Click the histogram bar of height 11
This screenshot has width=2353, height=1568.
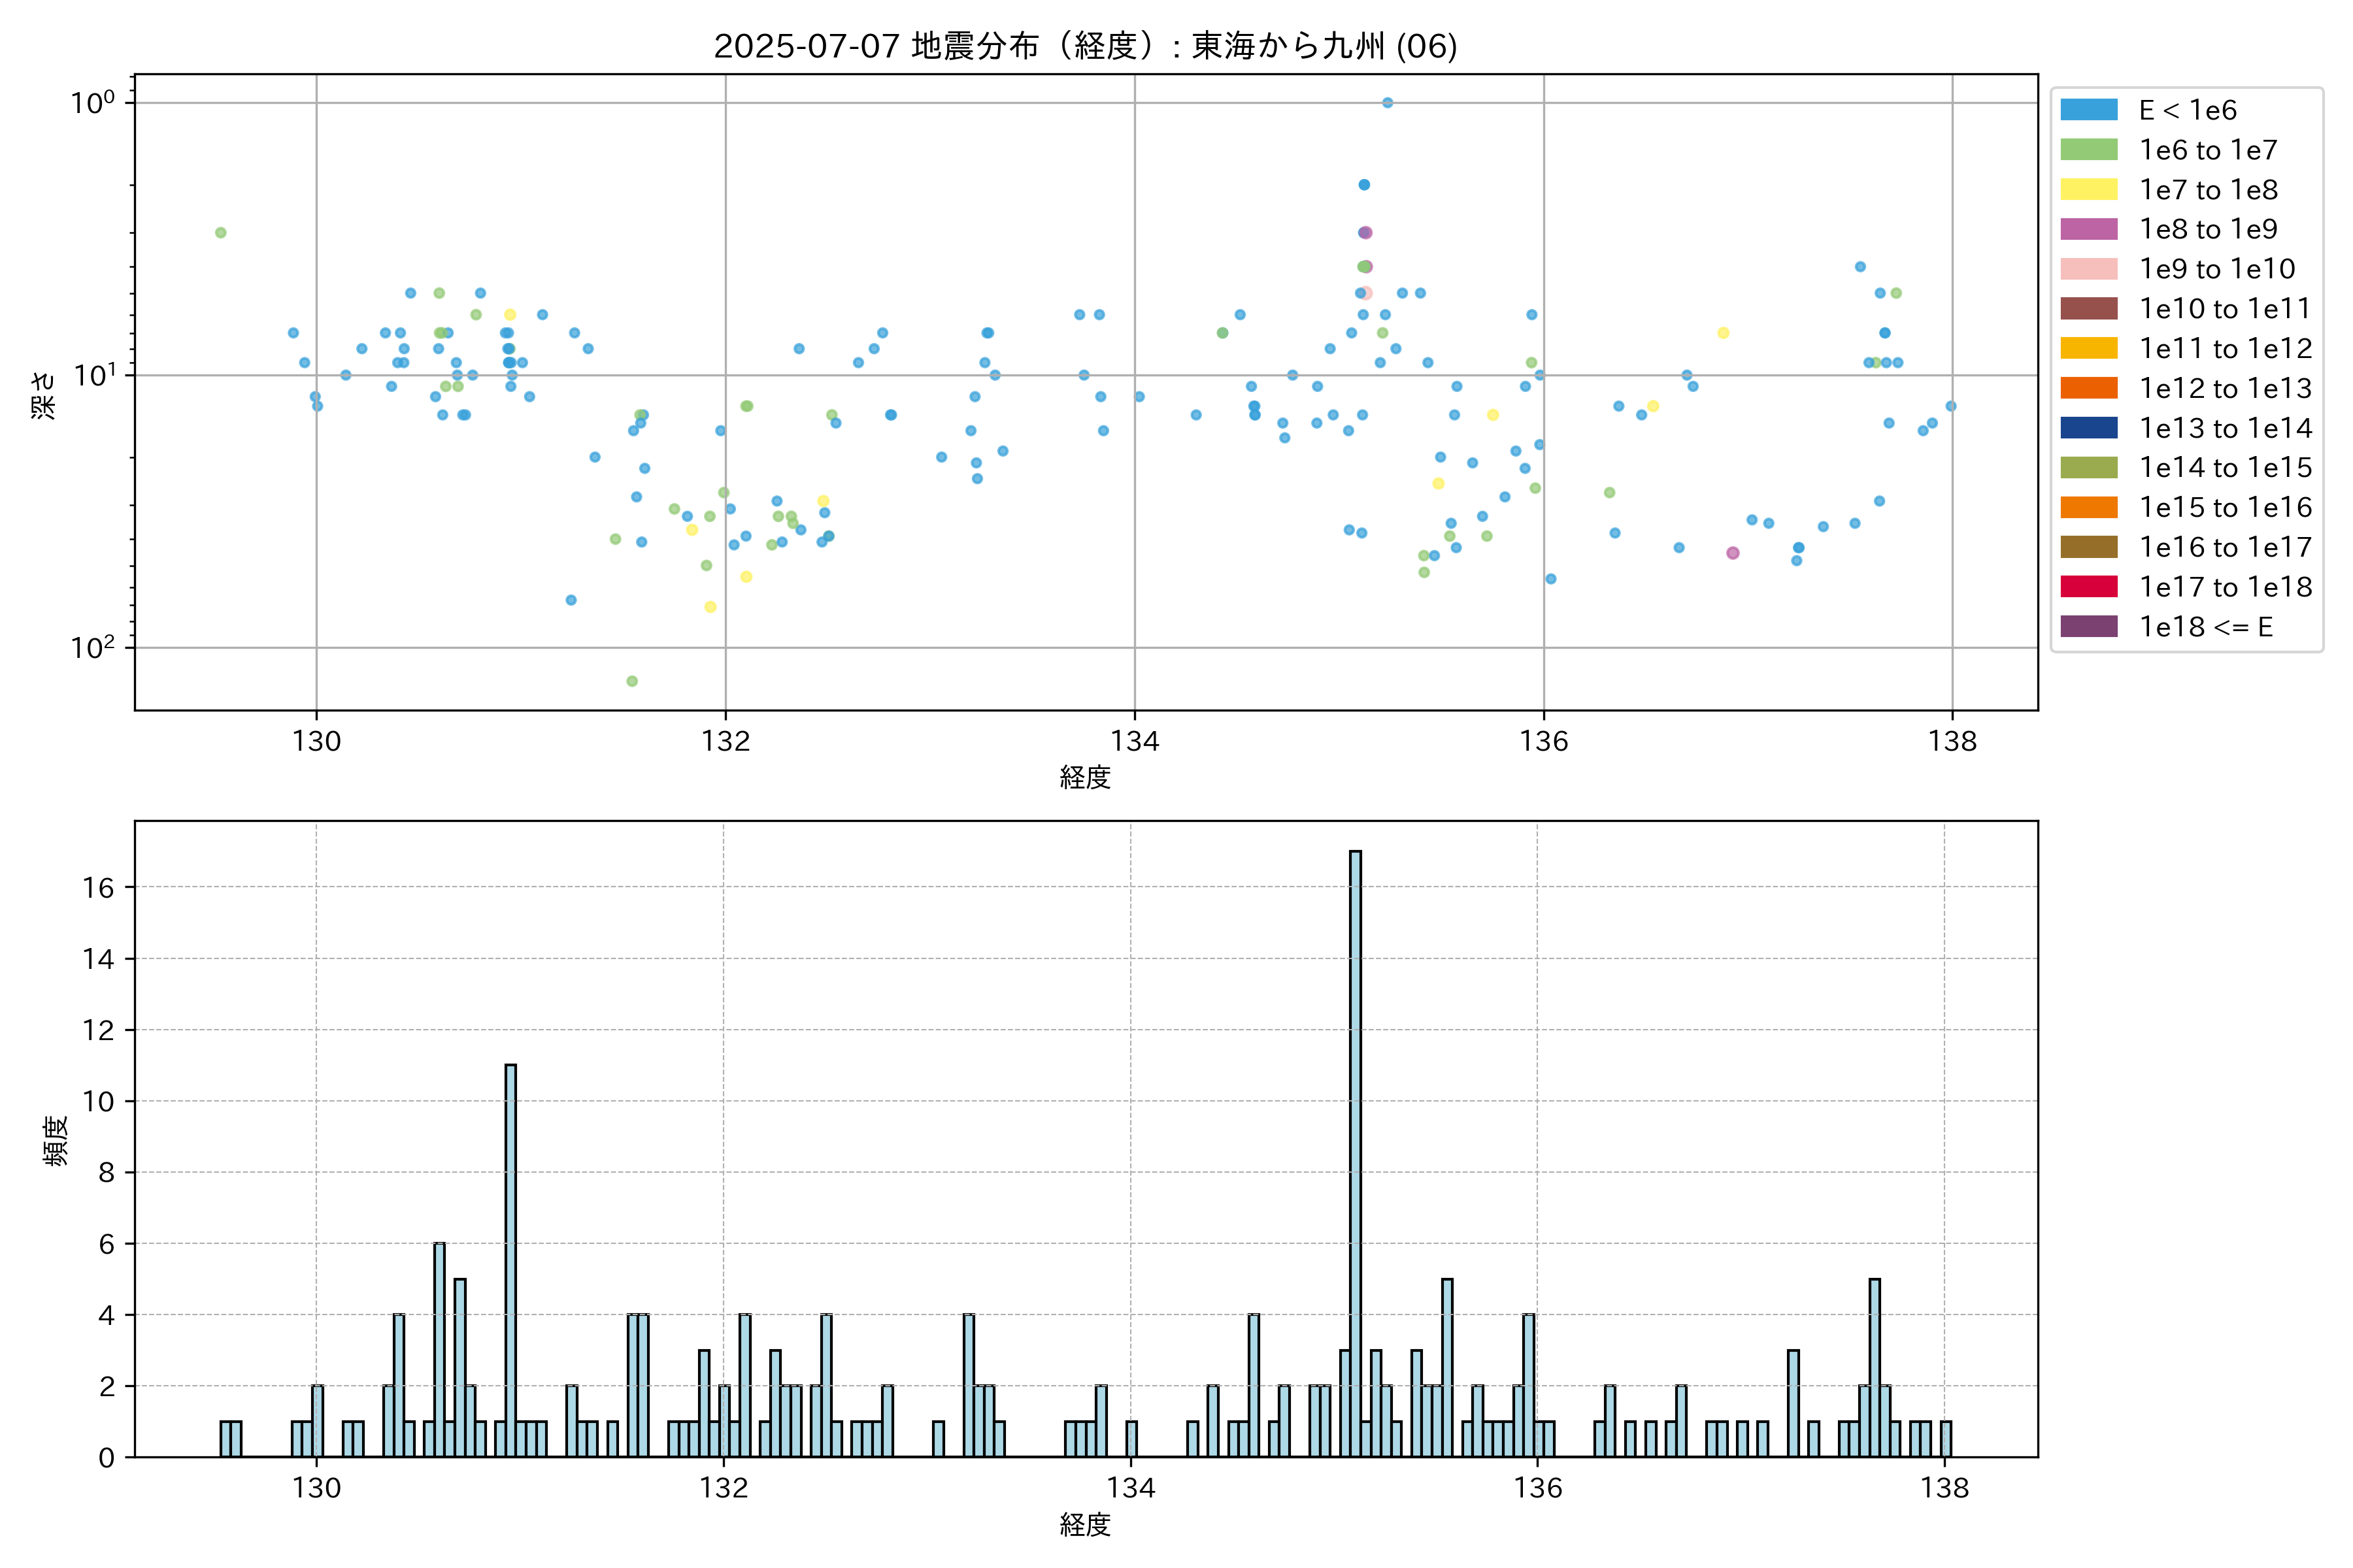[x=510, y=1260]
